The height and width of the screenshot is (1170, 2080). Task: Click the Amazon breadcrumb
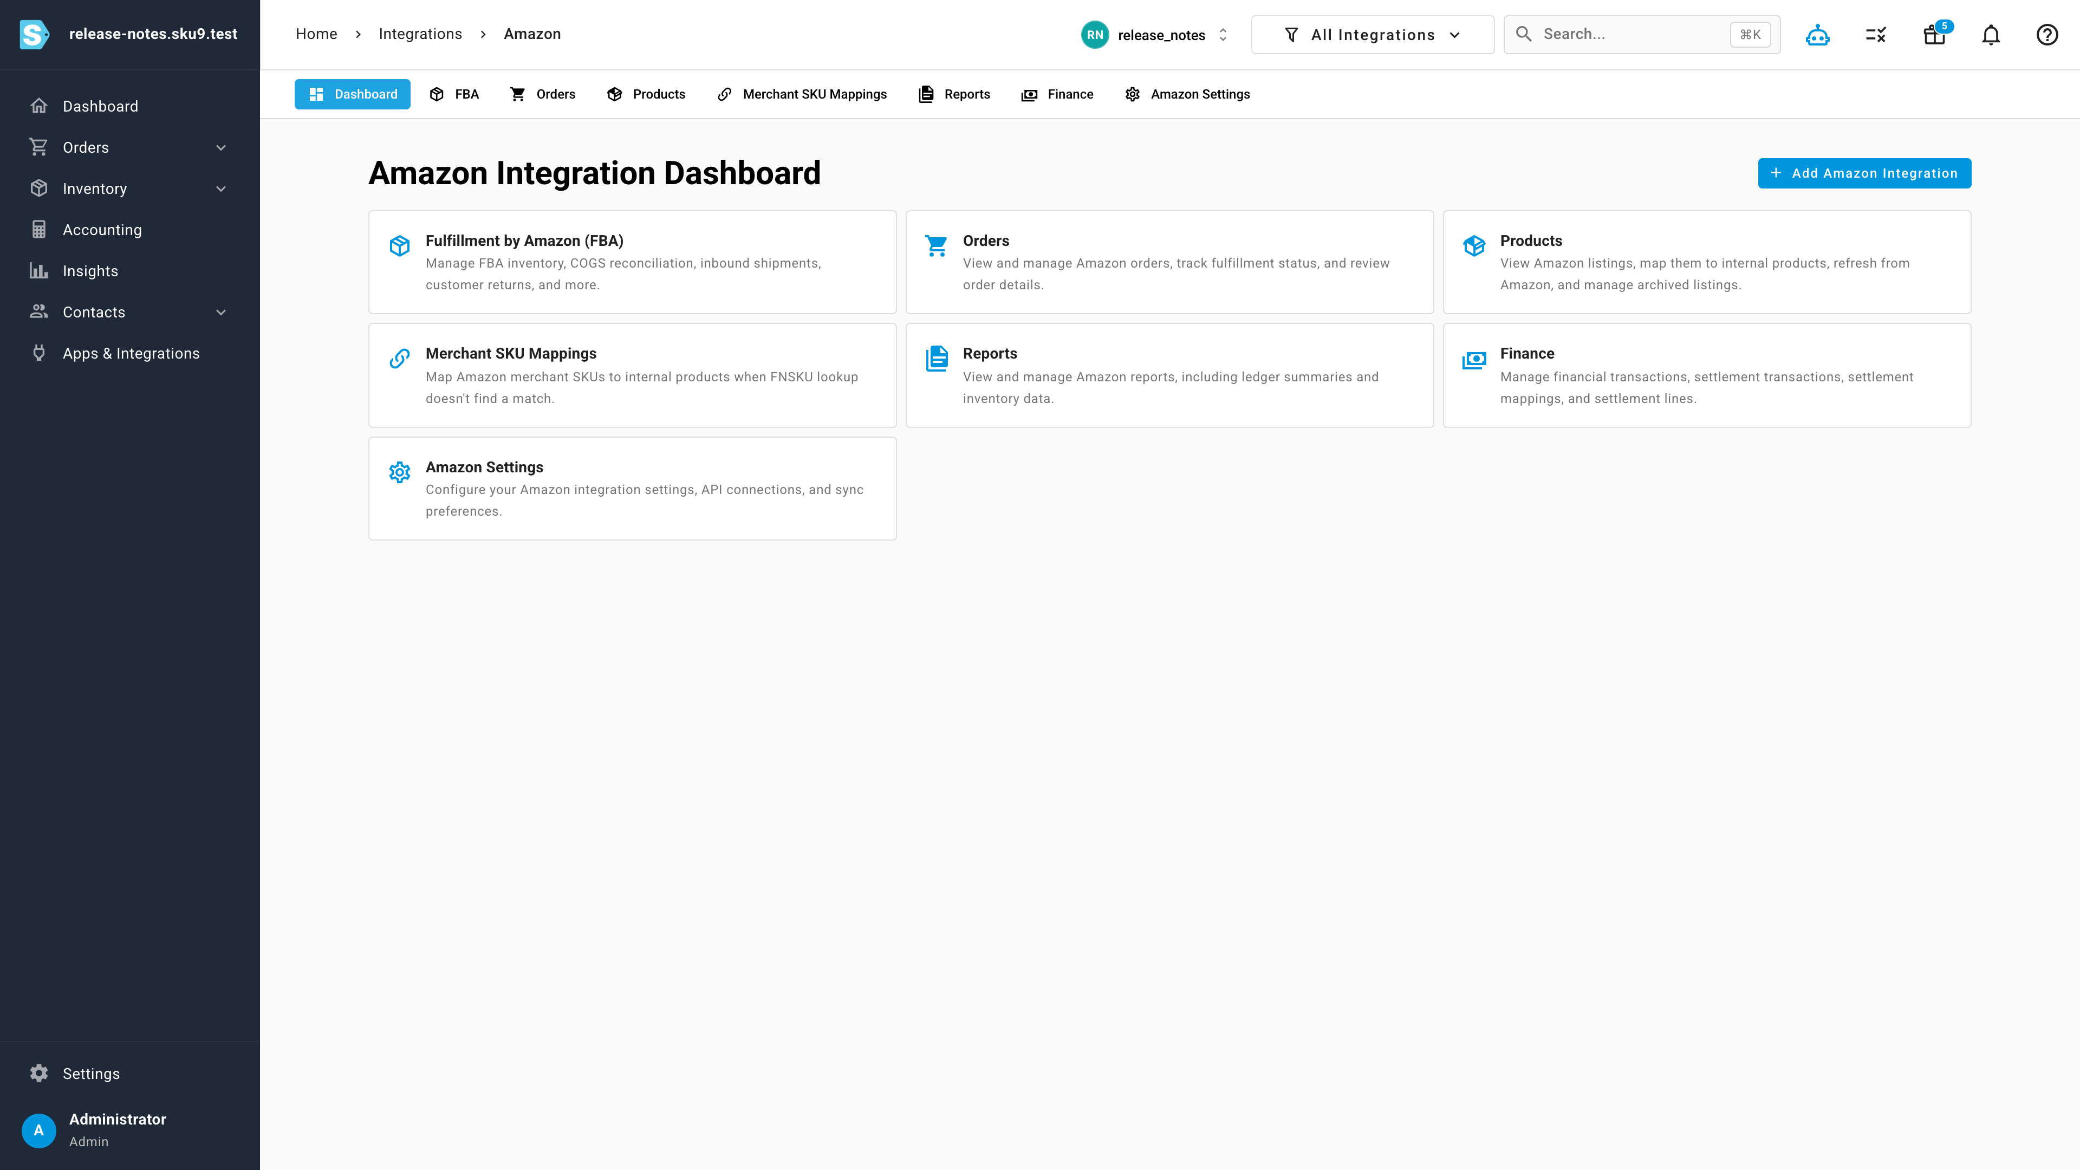tap(532, 34)
